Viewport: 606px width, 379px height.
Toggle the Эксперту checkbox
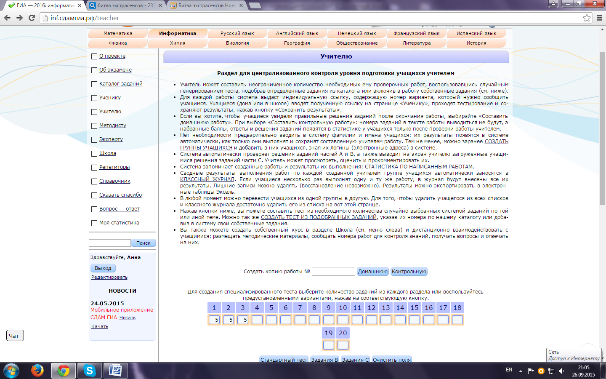coord(94,140)
